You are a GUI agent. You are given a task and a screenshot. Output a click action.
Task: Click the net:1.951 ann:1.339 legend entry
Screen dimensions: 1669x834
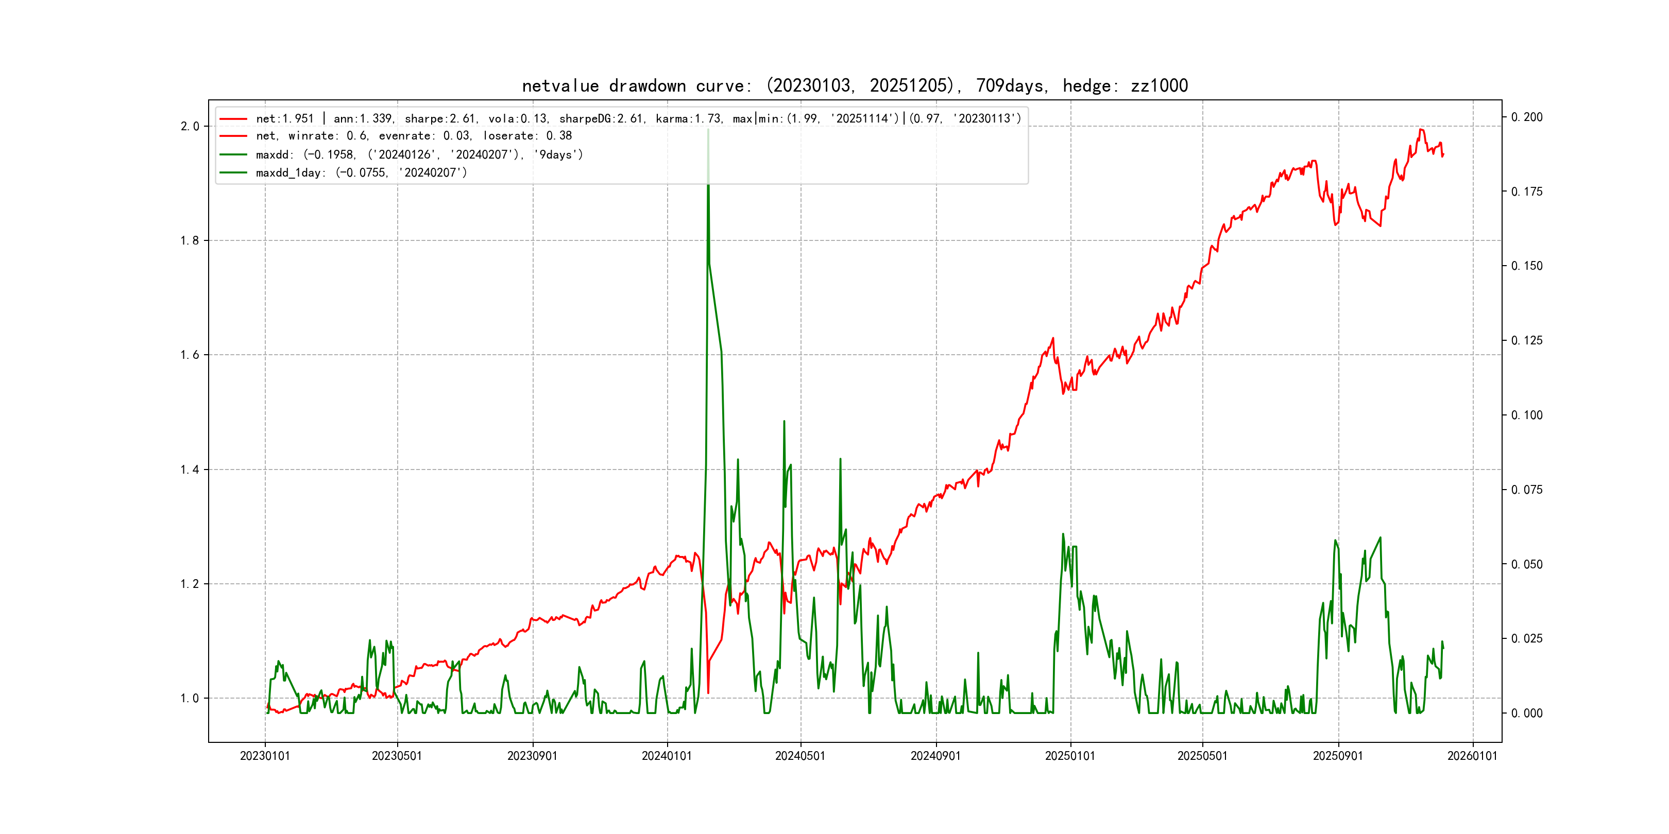[x=638, y=118]
